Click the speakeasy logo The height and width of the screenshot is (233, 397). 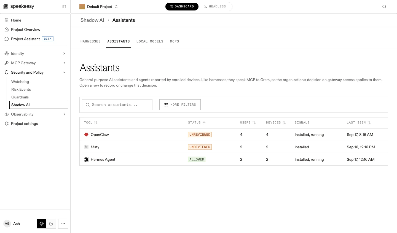19,6
